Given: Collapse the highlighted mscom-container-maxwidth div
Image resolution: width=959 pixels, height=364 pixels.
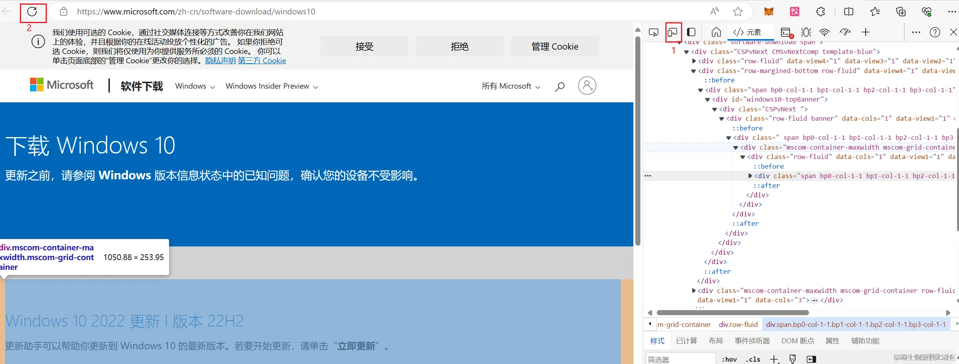Looking at the screenshot, I should (x=736, y=148).
